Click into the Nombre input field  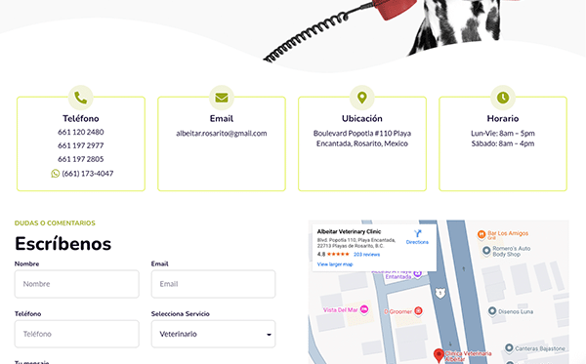pos(77,284)
